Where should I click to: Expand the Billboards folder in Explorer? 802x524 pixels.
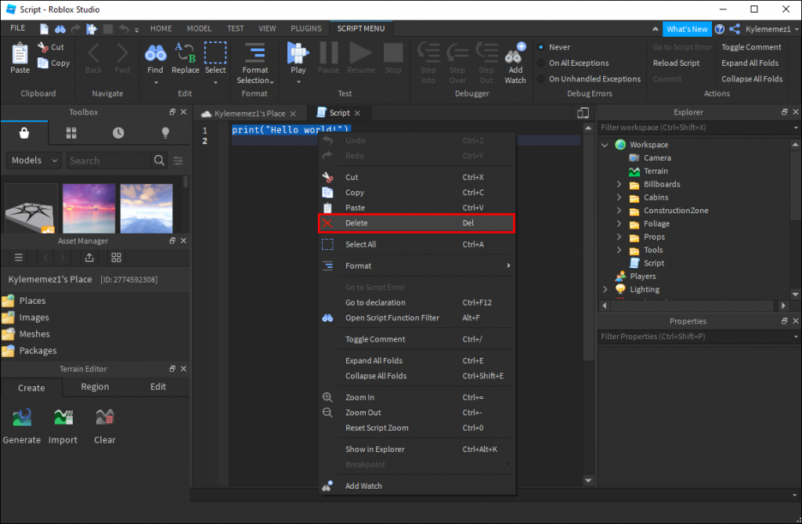click(x=619, y=185)
